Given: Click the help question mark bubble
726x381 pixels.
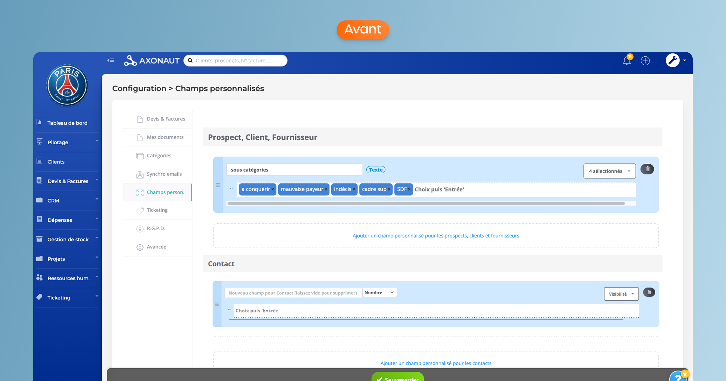Looking at the screenshot, I should click(678, 377).
